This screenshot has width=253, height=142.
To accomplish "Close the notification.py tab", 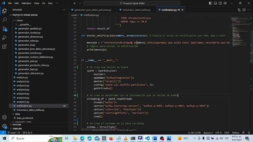I will click(x=182, y=10).
